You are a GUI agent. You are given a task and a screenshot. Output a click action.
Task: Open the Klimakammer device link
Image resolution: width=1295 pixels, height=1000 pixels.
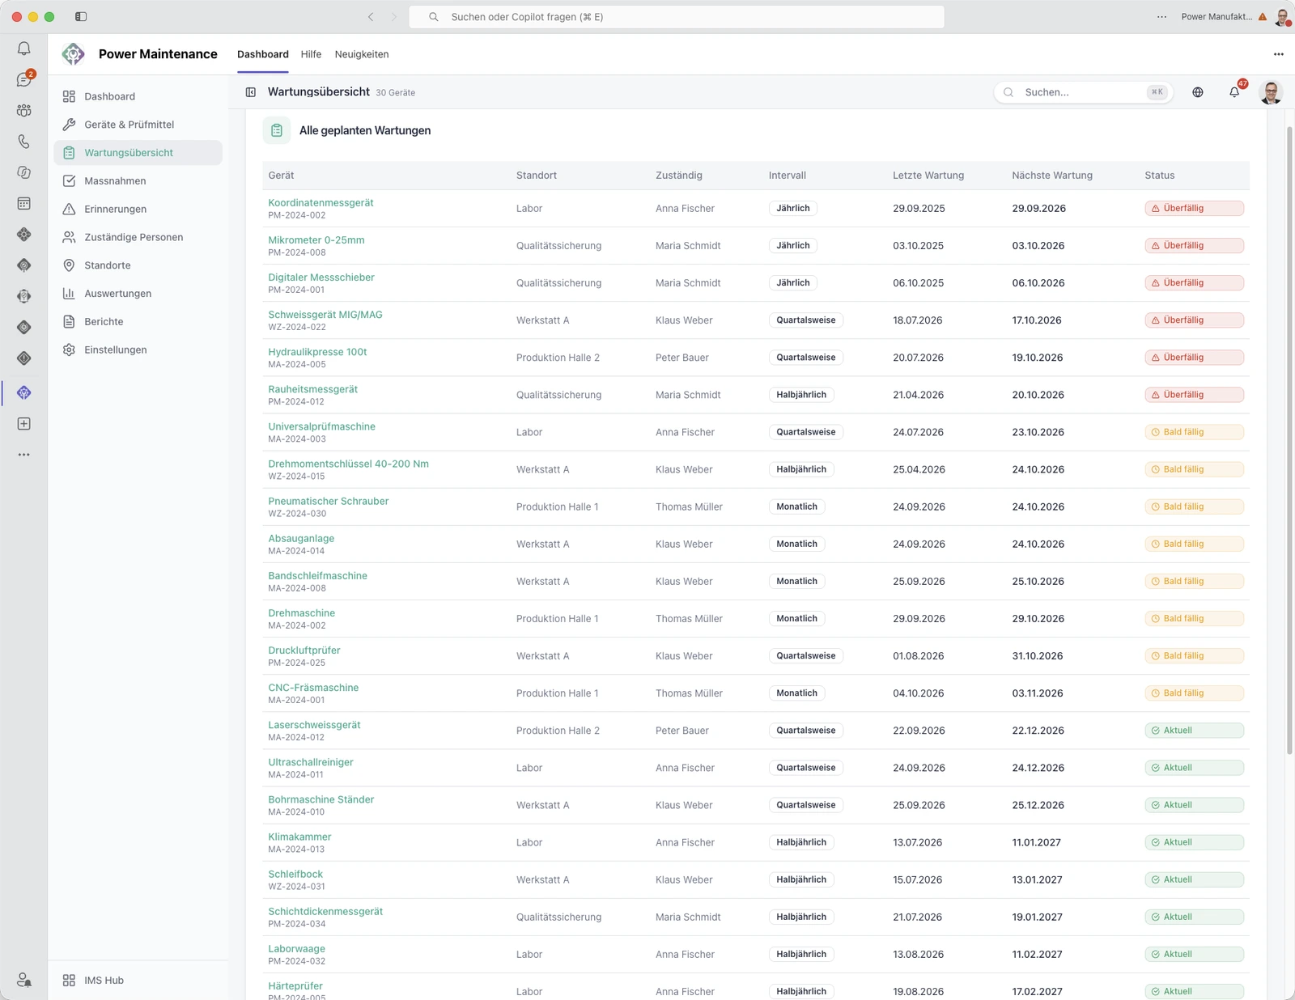[x=299, y=837]
